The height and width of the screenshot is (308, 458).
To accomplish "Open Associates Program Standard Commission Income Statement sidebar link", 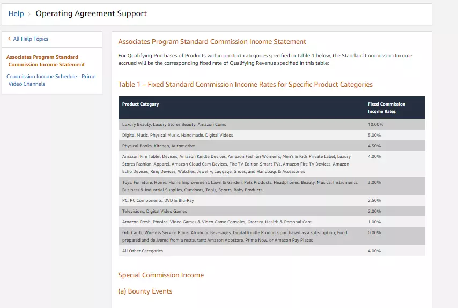I will 46,61.
